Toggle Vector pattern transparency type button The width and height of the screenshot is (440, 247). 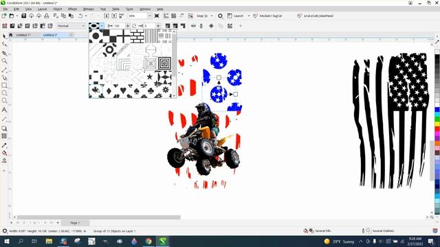pyautogui.click(x=27, y=26)
